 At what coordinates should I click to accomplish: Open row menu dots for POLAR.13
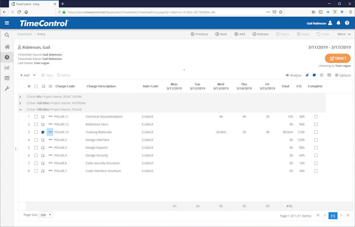(50, 132)
